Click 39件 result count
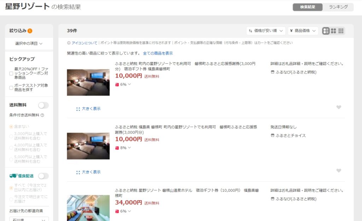The image size is (362, 221). [72, 31]
